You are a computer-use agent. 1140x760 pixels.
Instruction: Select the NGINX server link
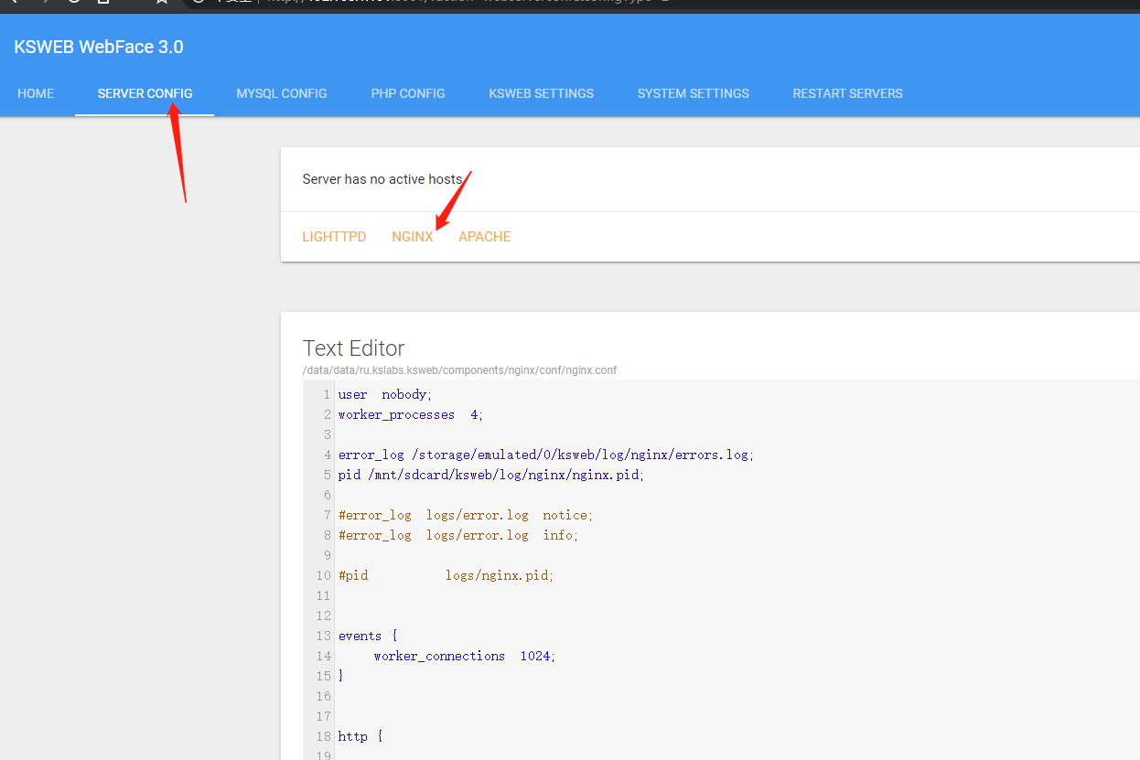412,237
